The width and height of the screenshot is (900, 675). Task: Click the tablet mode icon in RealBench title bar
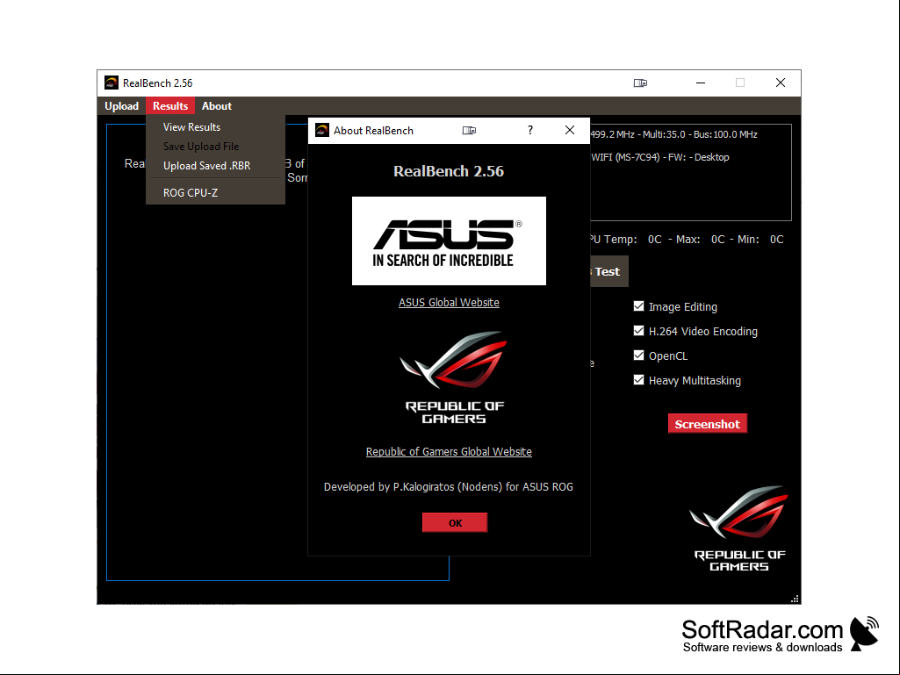click(640, 83)
